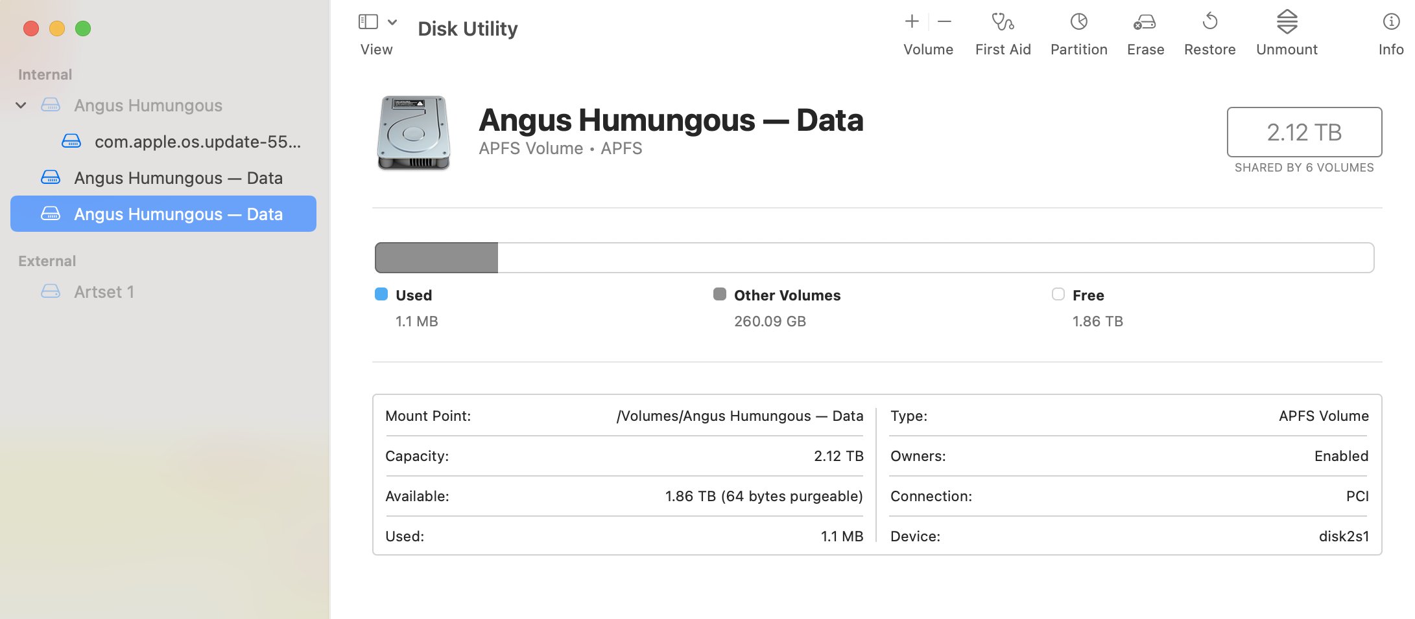Click the 'External' sidebar section header

[x=47, y=261]
